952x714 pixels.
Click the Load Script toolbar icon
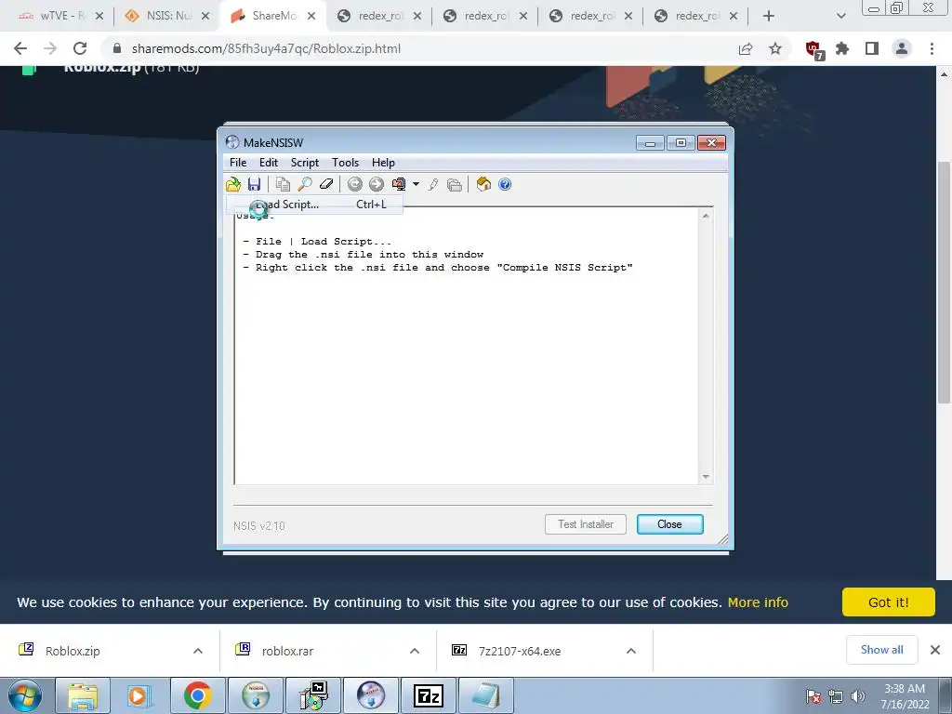(x=233, y=184)
